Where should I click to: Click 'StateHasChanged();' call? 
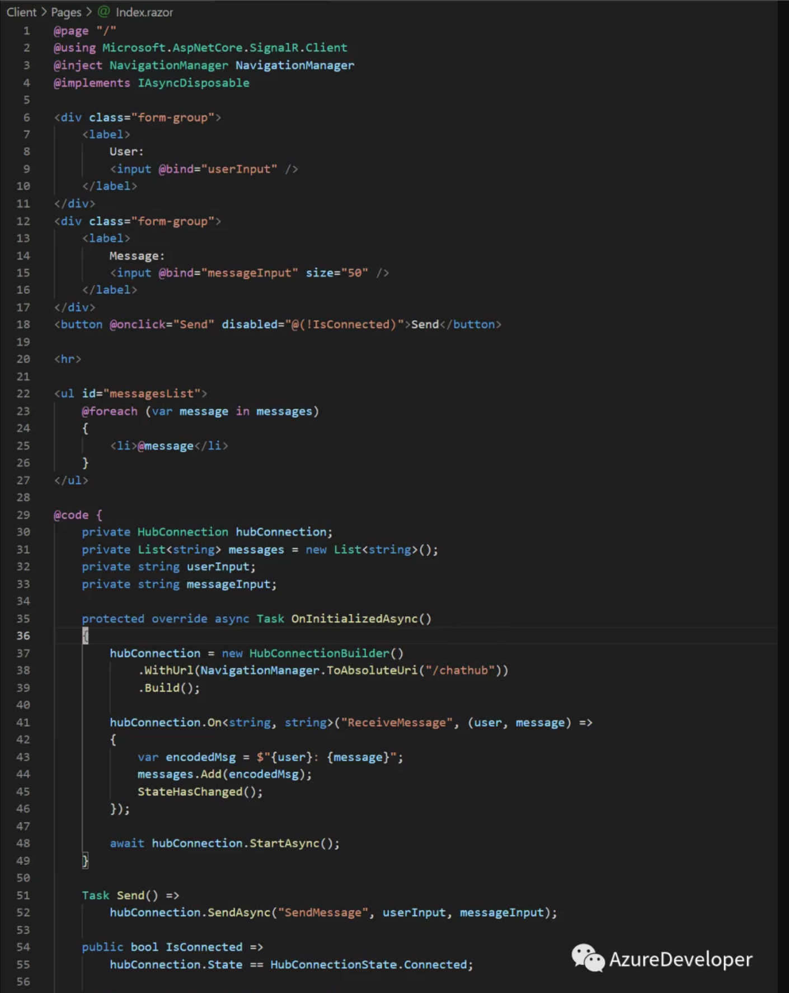pos(200,792)
